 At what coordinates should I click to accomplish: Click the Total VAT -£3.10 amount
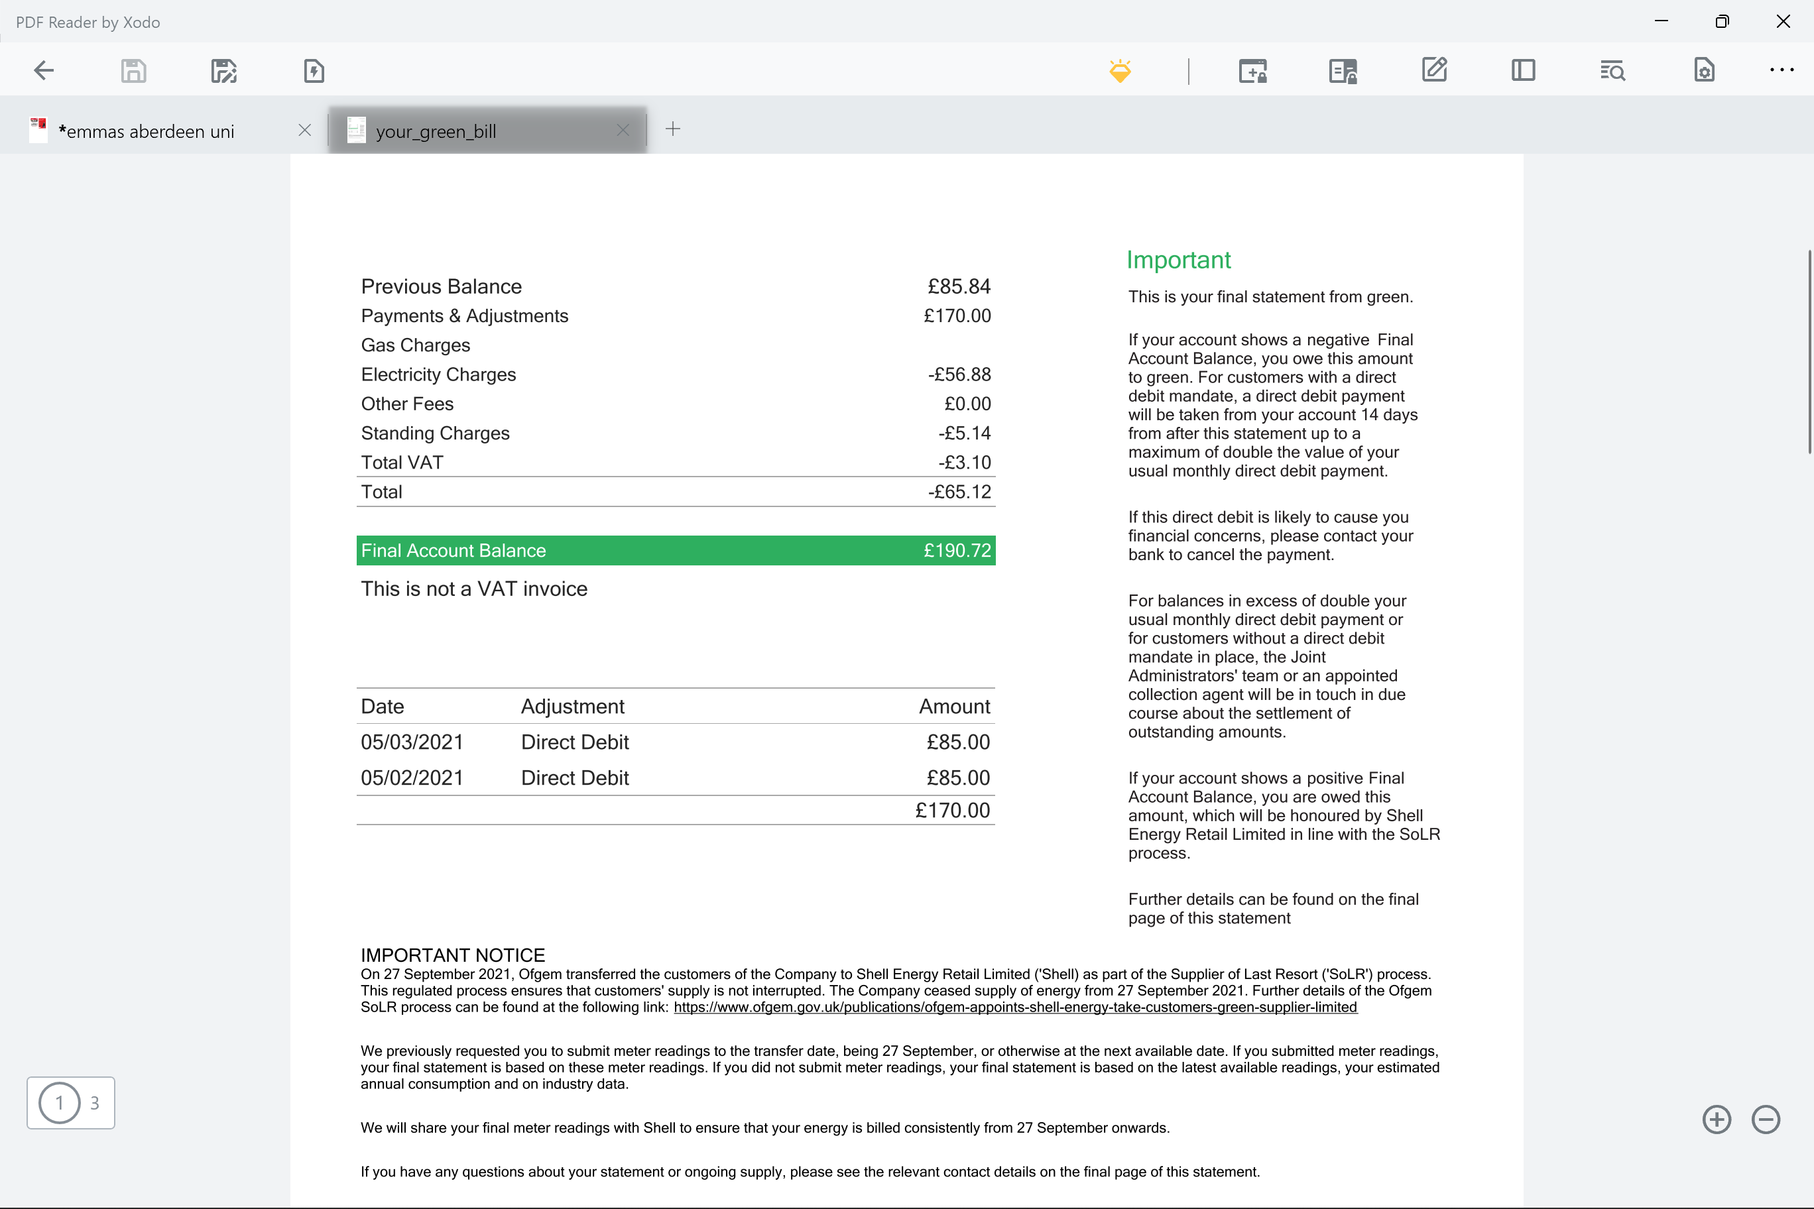click(965, 463)
